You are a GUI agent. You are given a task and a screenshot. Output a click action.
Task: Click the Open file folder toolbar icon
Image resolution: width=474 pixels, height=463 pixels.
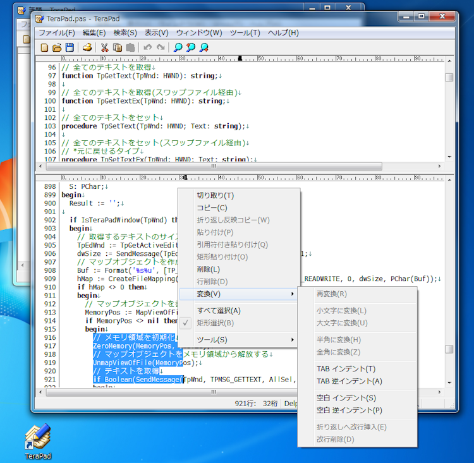tap(57, 47)
